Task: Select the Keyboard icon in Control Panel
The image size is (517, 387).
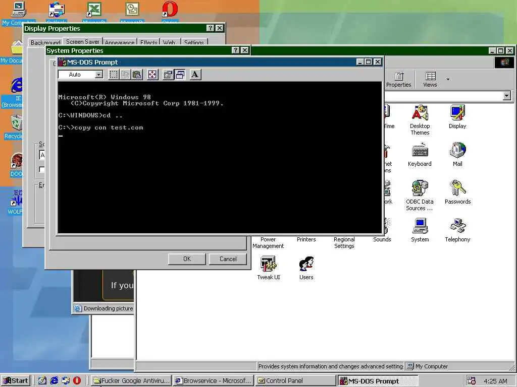Action: [420, 154]
